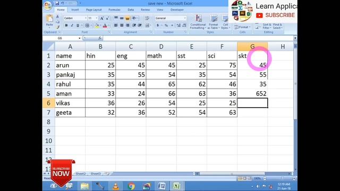Zoom out with the minus button
The width and height of the screenshot is (340, 191).
(265, 178)
